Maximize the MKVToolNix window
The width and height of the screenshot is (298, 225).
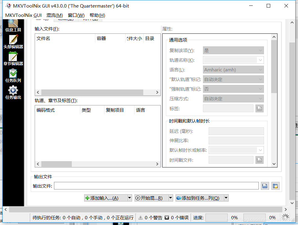coord(268,6)
